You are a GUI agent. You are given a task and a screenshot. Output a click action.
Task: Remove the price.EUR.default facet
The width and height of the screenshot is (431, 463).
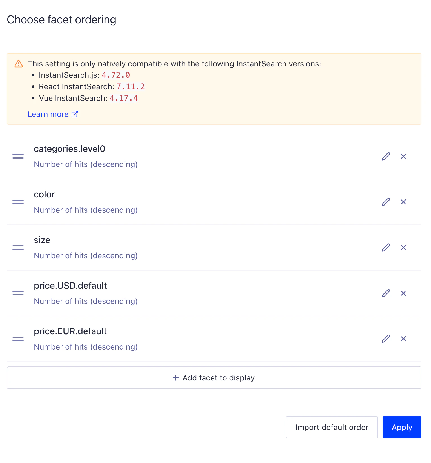403,339
